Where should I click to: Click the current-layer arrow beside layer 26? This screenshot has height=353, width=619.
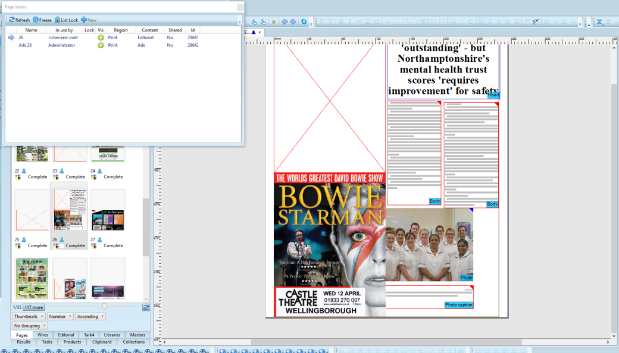[x=11, y=37]
